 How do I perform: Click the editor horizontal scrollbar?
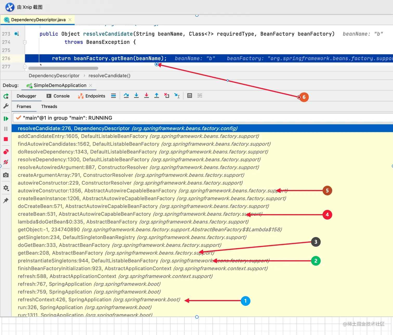point(63,68)
